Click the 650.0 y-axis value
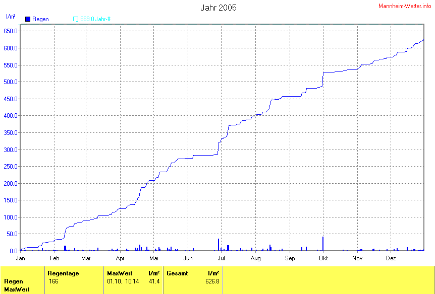The image size is (435, 294). tap(11, 31)
